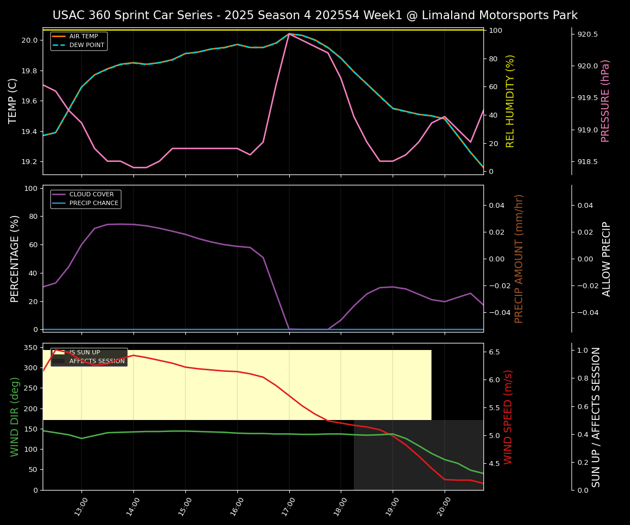Click the 20:00 time tick label
This screenshot has width=630, height=525.
(x=443, y=505)
